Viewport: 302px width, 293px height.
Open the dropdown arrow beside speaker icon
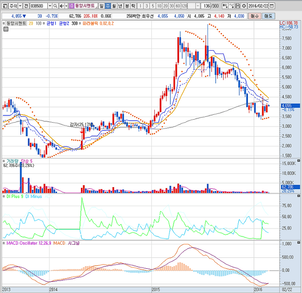66,6
